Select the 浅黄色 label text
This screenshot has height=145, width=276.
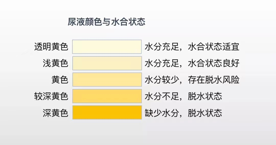pyautogui.click(x=55, y=63)
